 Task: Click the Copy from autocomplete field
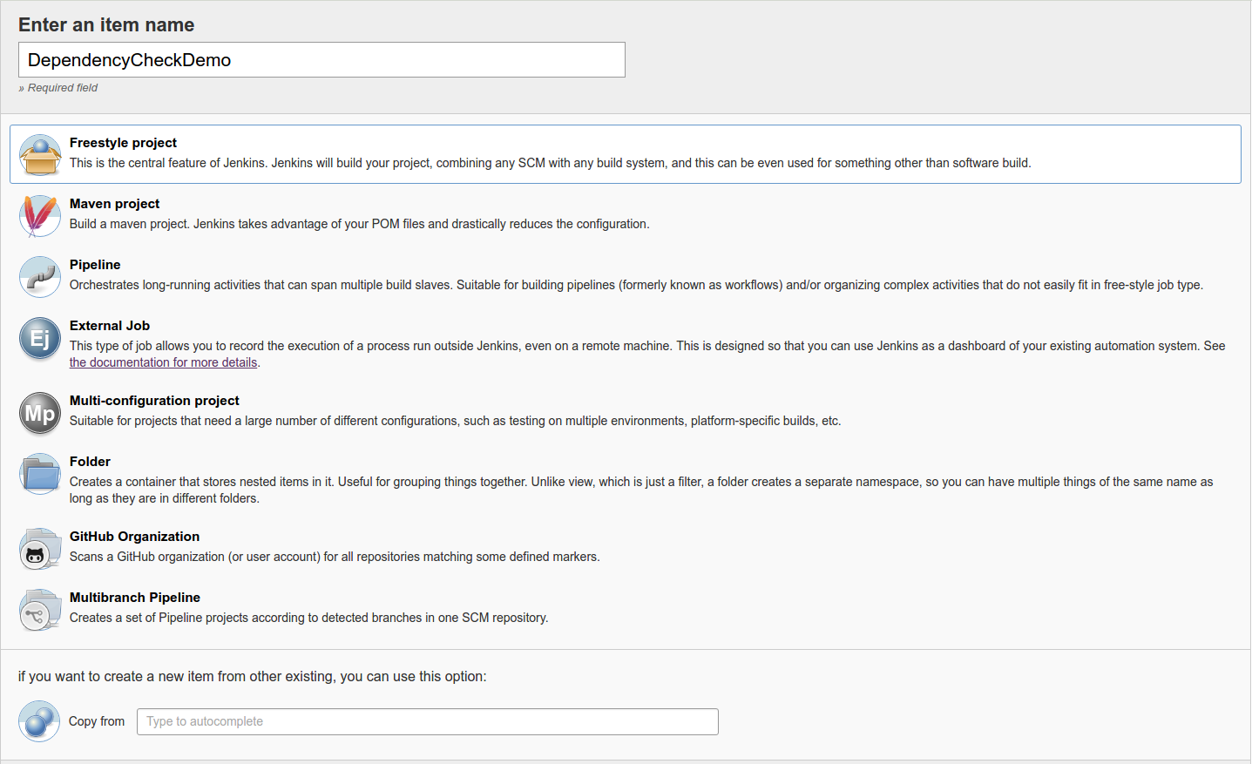pyautogui.click(x=427, y=721)
